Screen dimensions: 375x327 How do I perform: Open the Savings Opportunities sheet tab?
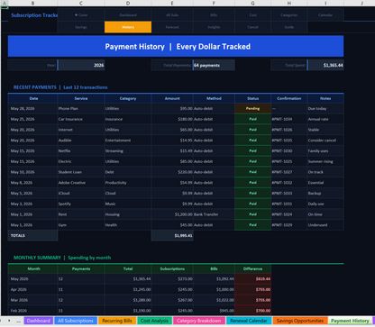point(300,321)
